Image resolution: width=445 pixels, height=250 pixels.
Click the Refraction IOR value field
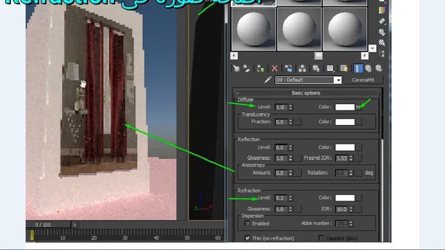point(342,209)
